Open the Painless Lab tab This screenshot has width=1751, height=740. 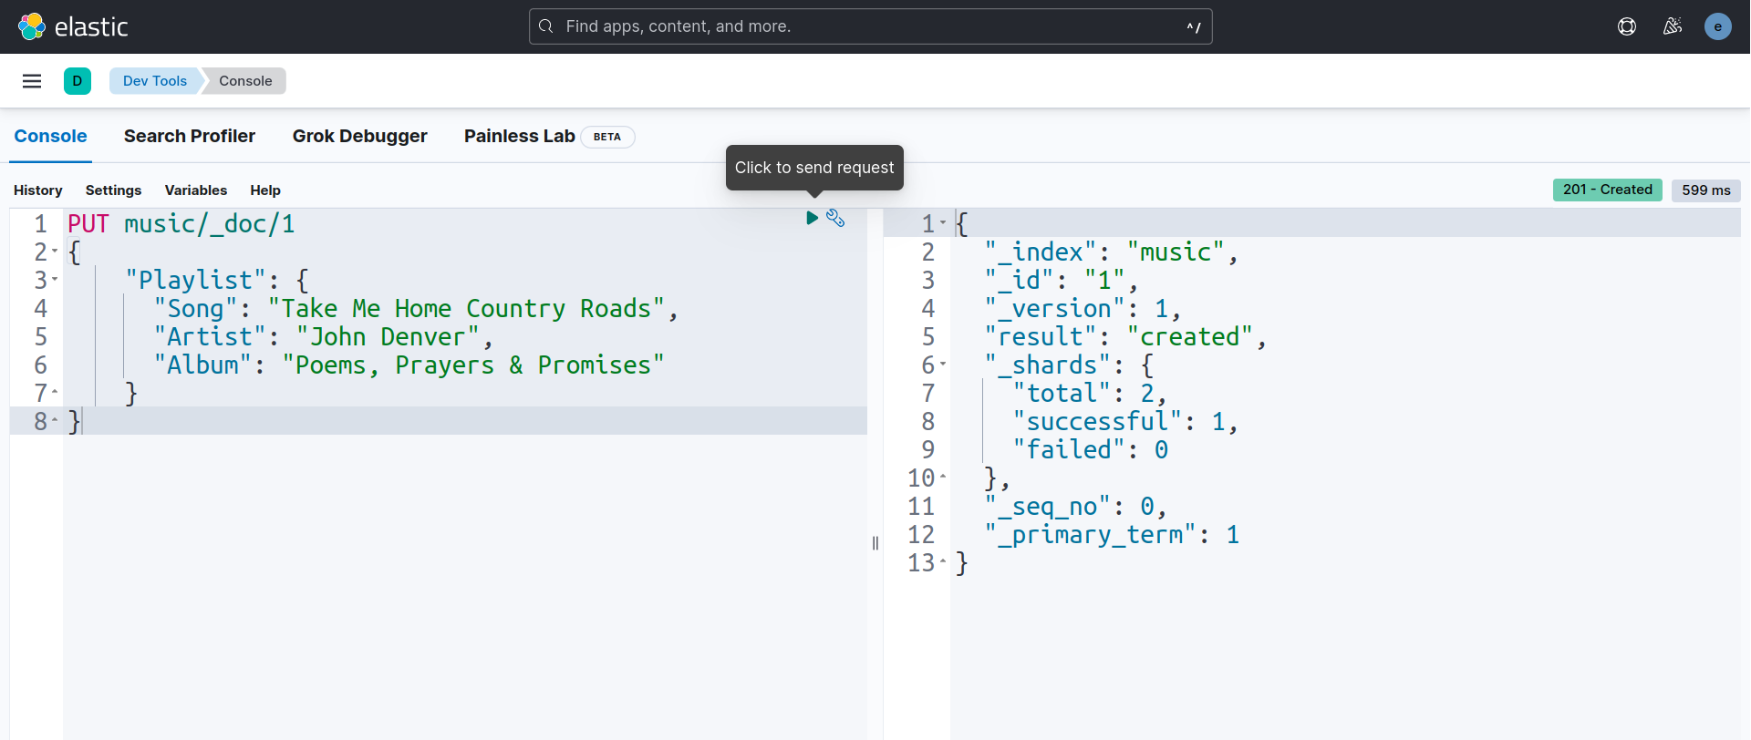click(519, 136)
